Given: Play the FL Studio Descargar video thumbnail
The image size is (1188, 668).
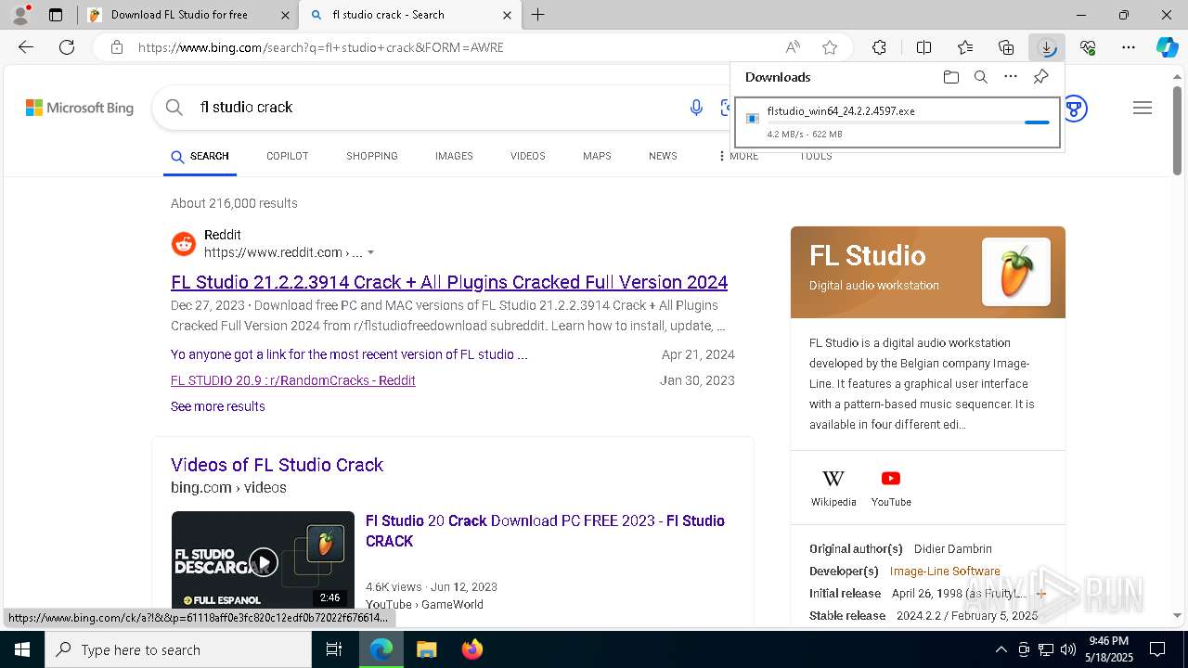Looking at the screenshot, I should pos(263,560).
